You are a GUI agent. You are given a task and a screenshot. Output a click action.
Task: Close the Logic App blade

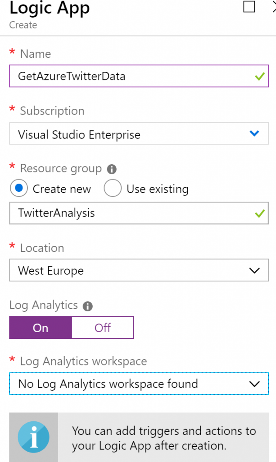(x=272, y=7)
